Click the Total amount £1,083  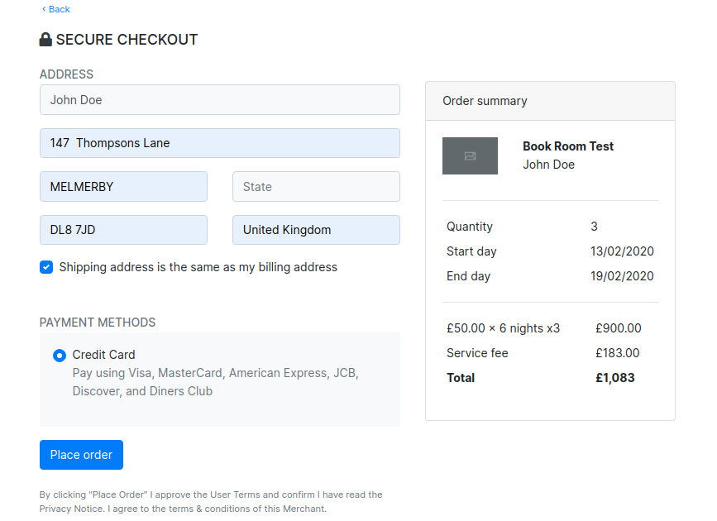coord(614,378)
